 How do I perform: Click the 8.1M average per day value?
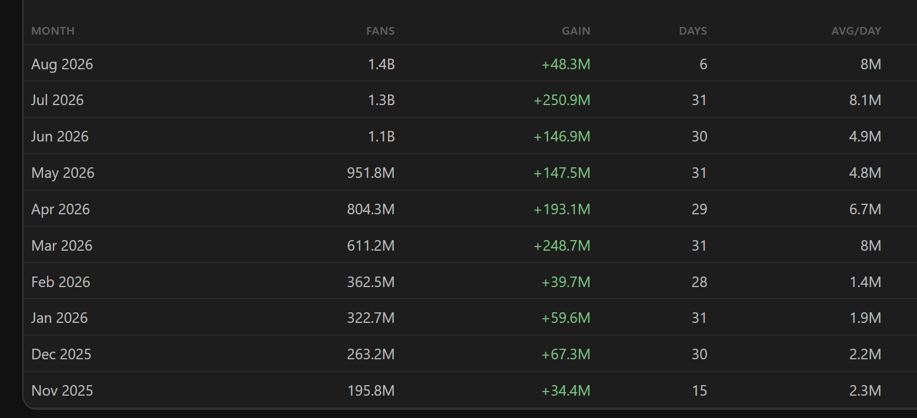coord(865,100)
